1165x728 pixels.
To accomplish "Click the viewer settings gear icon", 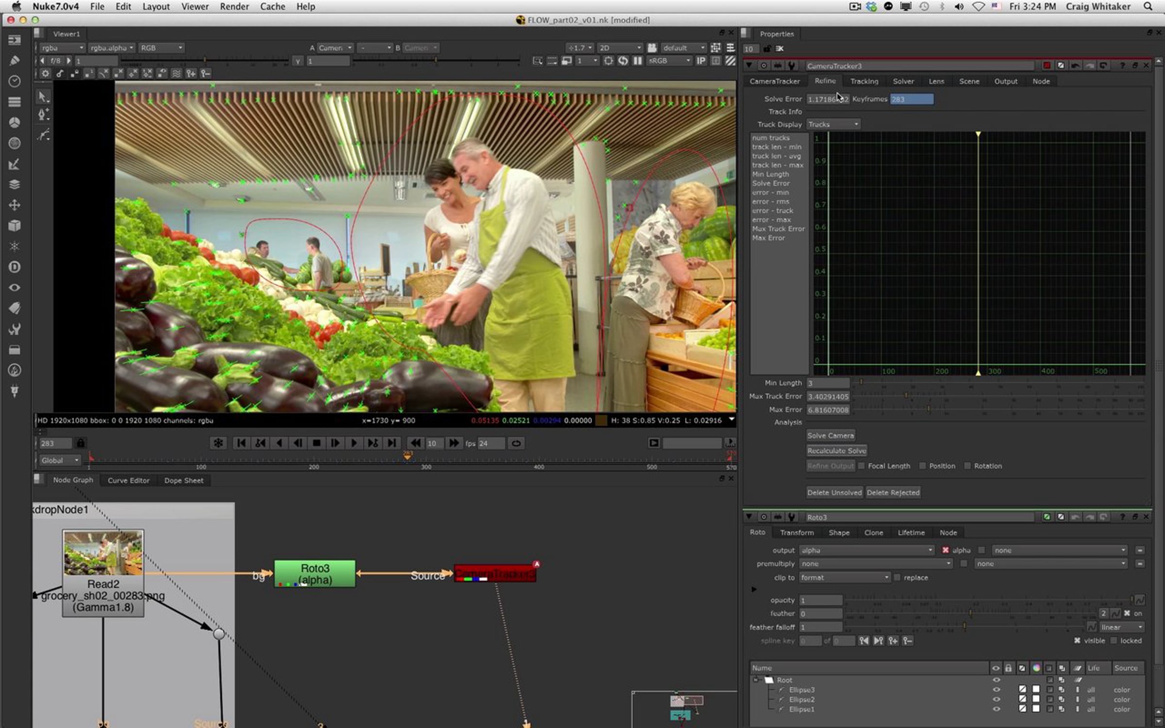I will point(45,74).
